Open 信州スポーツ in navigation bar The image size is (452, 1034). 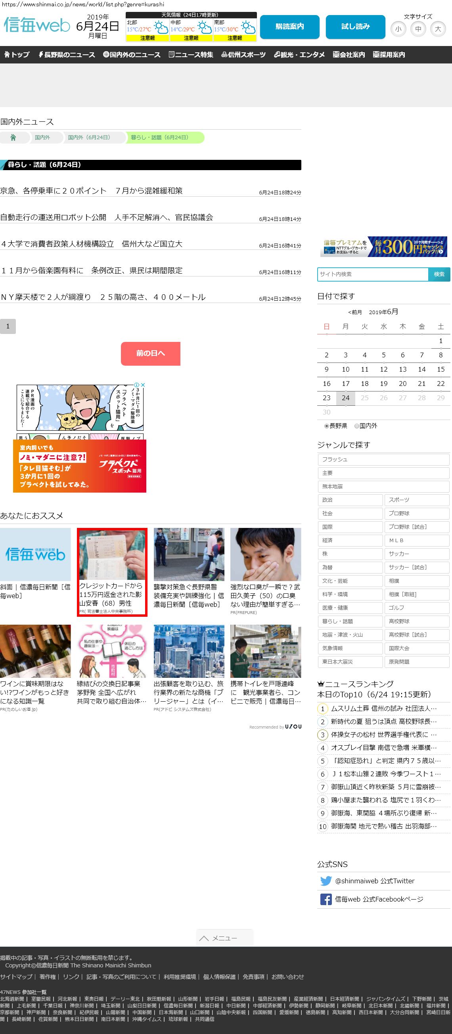tap(243, 55)
